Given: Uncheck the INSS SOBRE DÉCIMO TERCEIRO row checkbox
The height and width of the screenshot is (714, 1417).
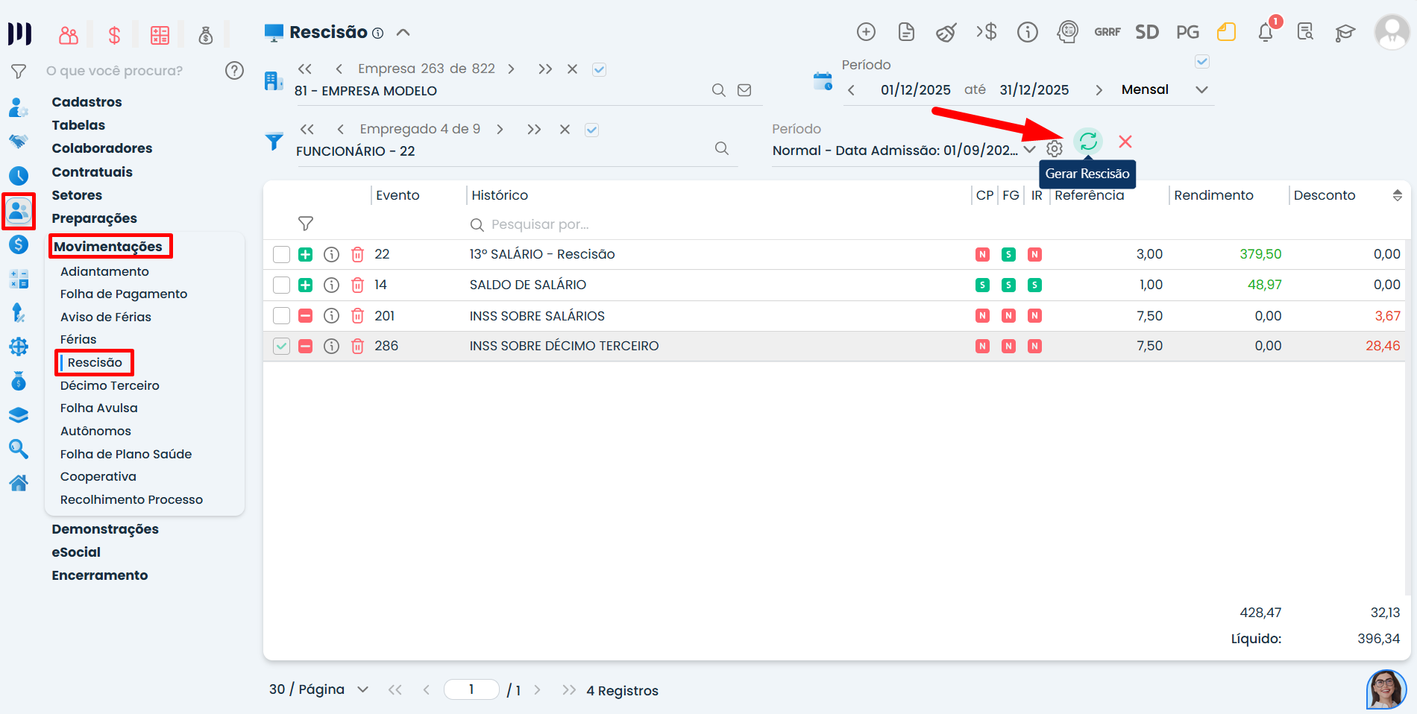Looking at the screenshot, I should point(281,347).
